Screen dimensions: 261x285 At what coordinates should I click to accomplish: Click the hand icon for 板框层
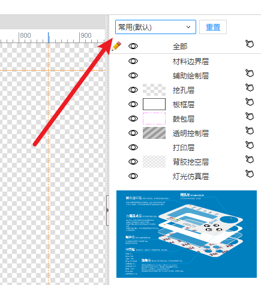[250, 102]
